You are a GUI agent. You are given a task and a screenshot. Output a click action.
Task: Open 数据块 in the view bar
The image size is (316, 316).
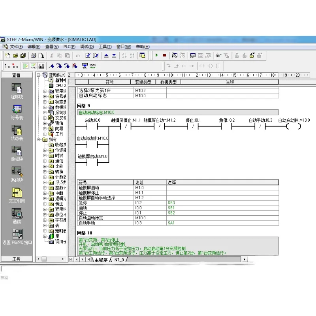point(17,154)
